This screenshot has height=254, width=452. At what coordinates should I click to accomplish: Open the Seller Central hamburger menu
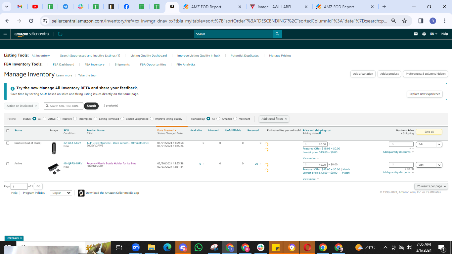click(5, 34)
